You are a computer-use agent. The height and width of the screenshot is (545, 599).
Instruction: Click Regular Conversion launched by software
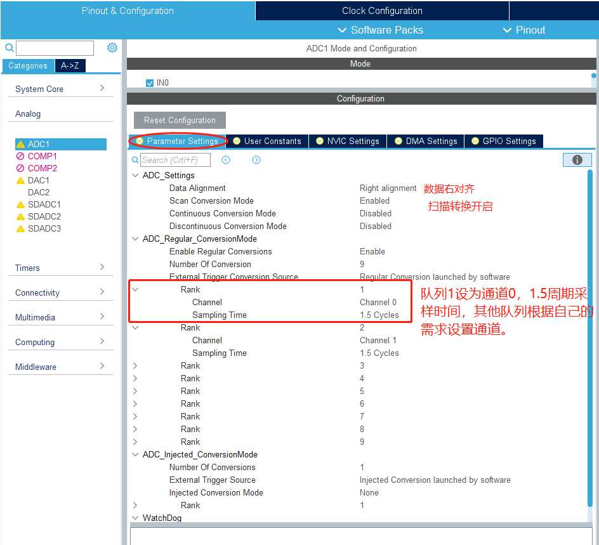click(435, 277)
